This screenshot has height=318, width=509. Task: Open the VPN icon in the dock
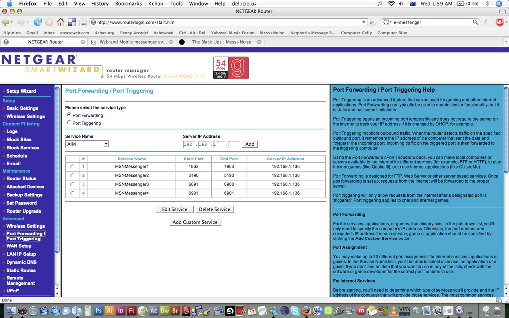point(405,311)
